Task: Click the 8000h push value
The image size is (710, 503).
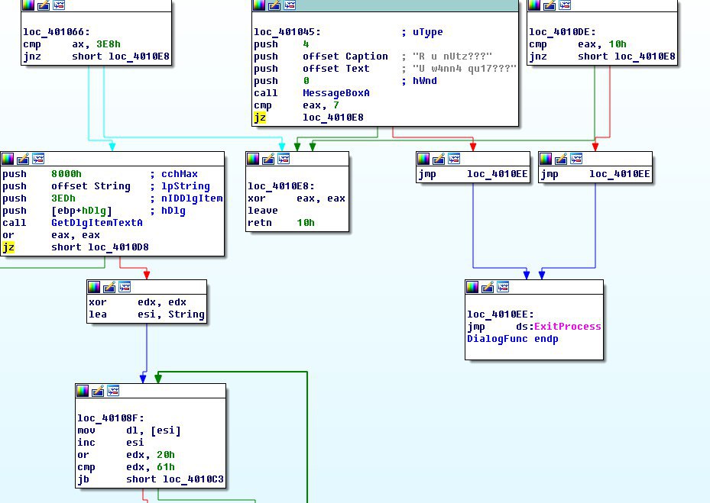Action: pos(66,174)
